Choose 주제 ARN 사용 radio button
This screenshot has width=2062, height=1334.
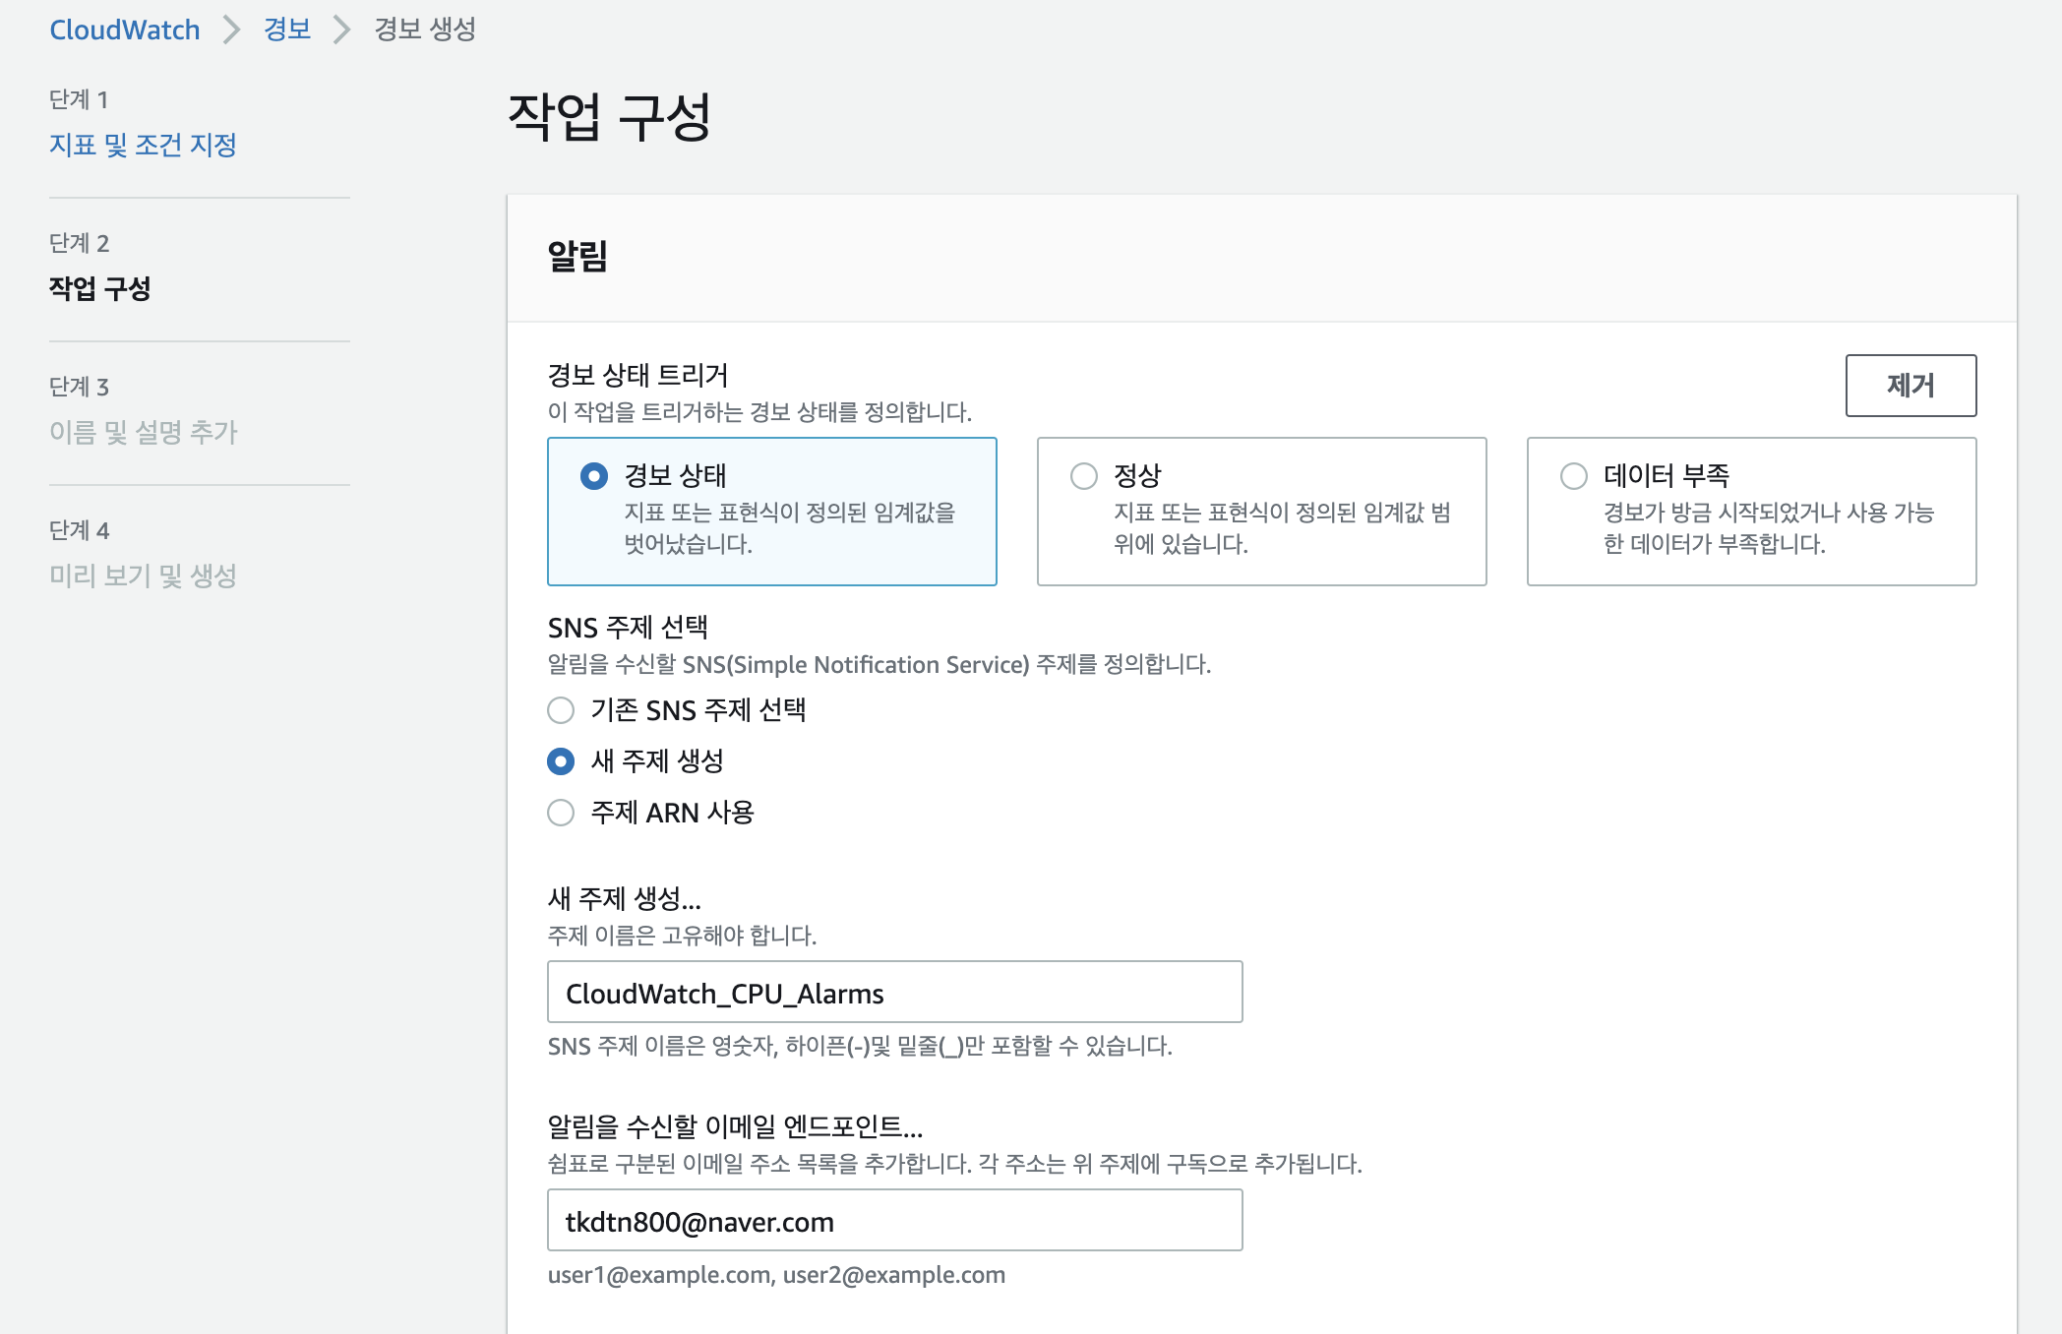tap(561, 813)
